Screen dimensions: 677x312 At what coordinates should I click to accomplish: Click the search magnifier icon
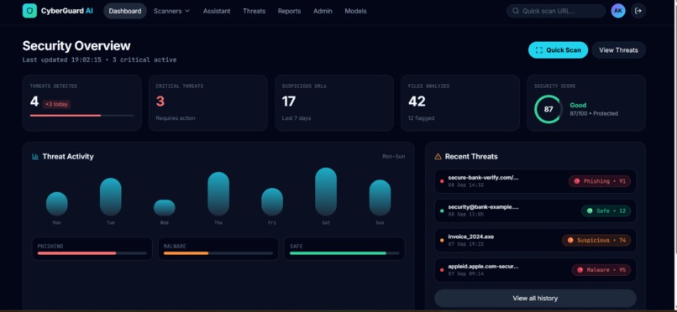[516, 11]
